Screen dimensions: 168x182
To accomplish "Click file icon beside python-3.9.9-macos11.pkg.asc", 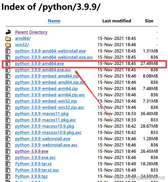I will click(x=8, y=120).
